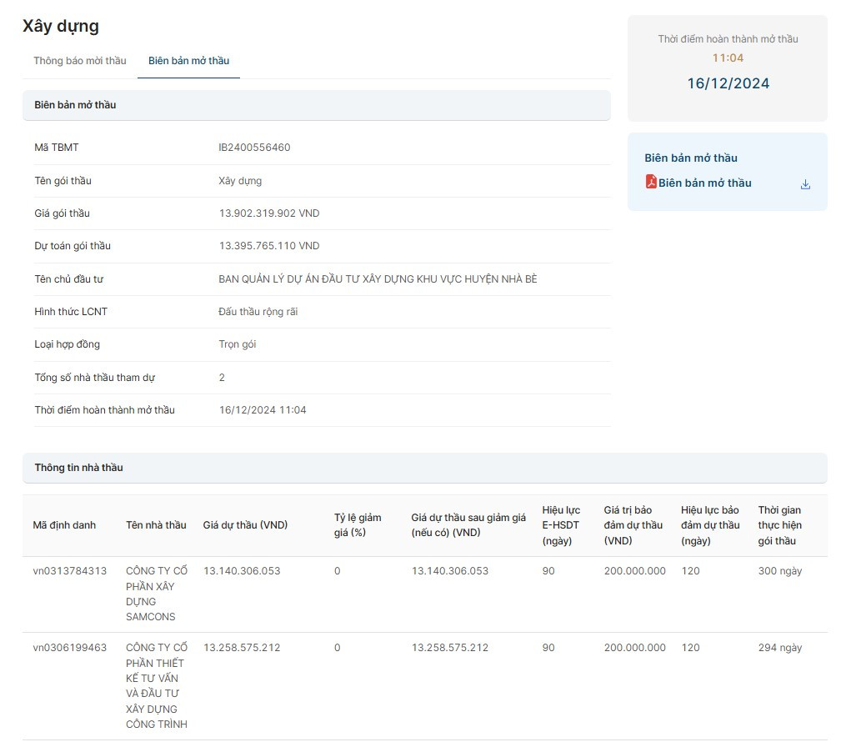Click the Giá dự thầu (VND) column header
This screenshot has width=841, height=742.
point(245,525)
